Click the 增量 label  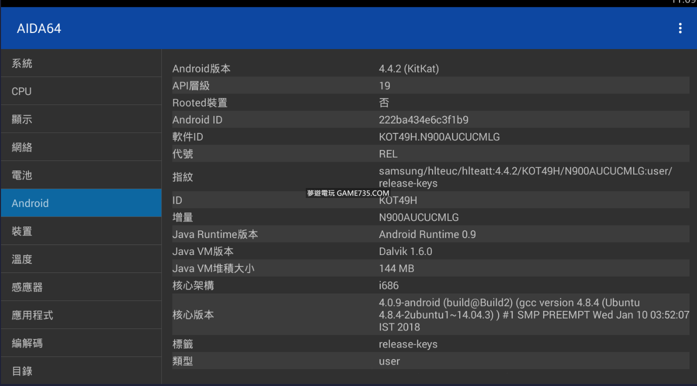tap(183, 217)
